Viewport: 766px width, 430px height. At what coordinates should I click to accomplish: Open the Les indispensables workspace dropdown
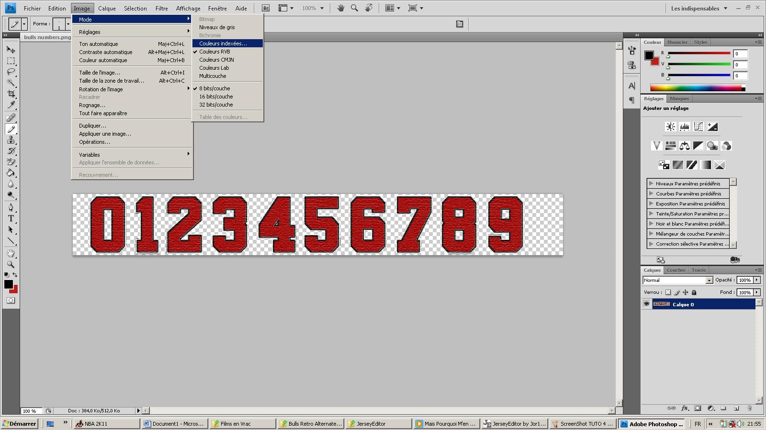[x=699, y=8]
